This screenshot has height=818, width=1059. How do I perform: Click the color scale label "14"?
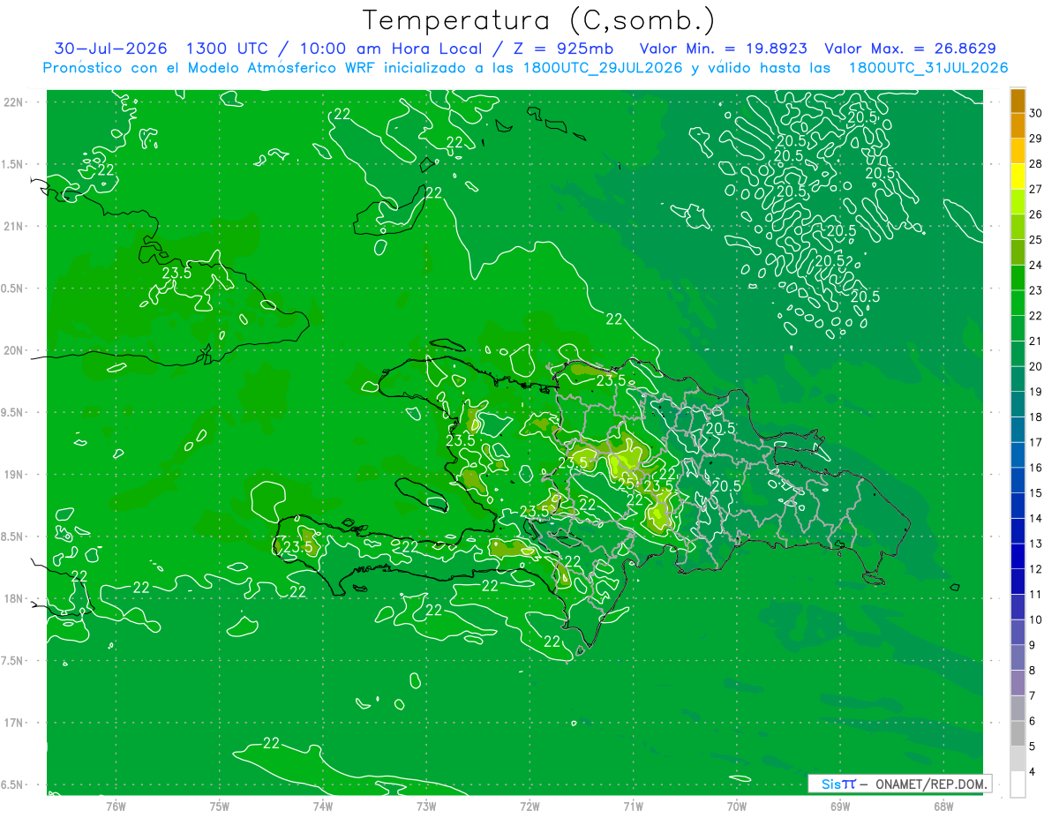[1036, 518]
